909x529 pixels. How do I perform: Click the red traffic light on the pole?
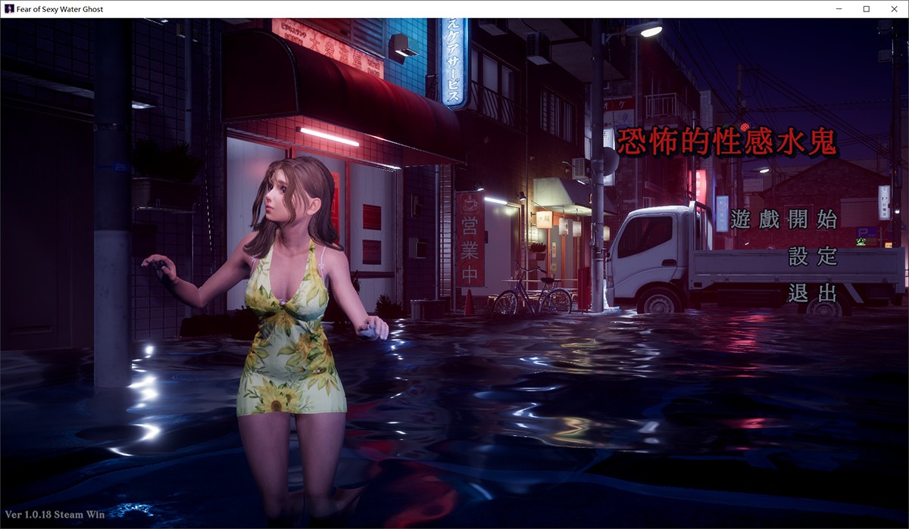[x=744, y=126]
